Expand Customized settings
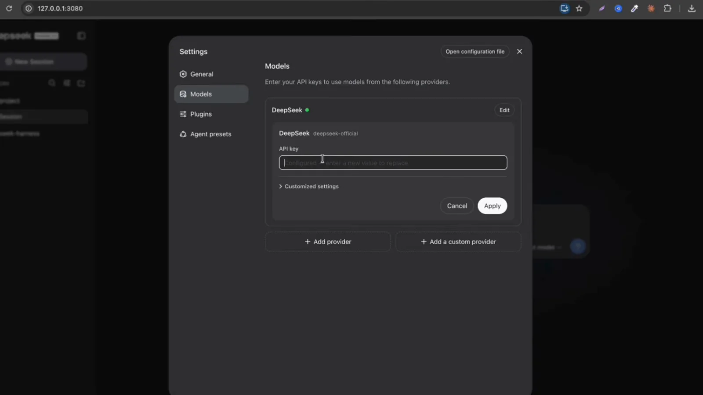Viewport: 703px width, 395px height. point(309,187)
